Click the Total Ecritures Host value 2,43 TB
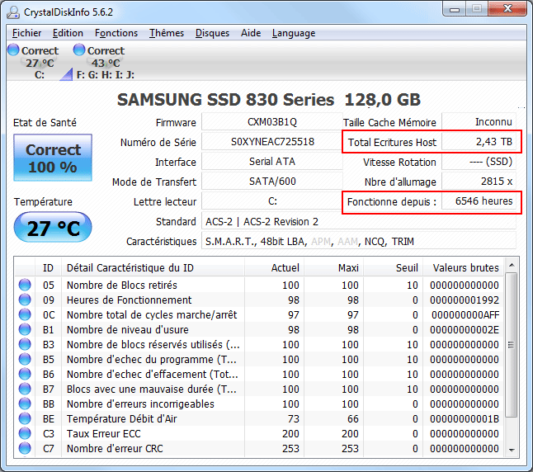533x472 pixels. click(479, 141)
